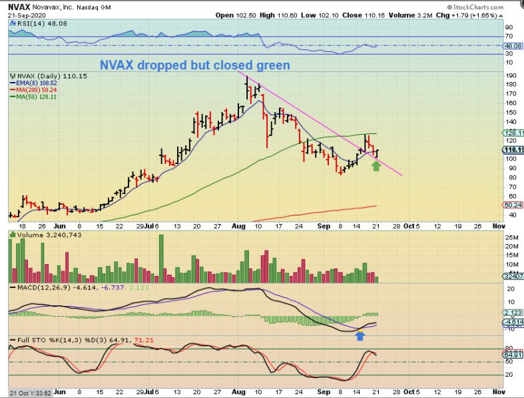Click the green up triangle after Chg percentage
Screen dimensions: 524x398
tap(501, 15)
